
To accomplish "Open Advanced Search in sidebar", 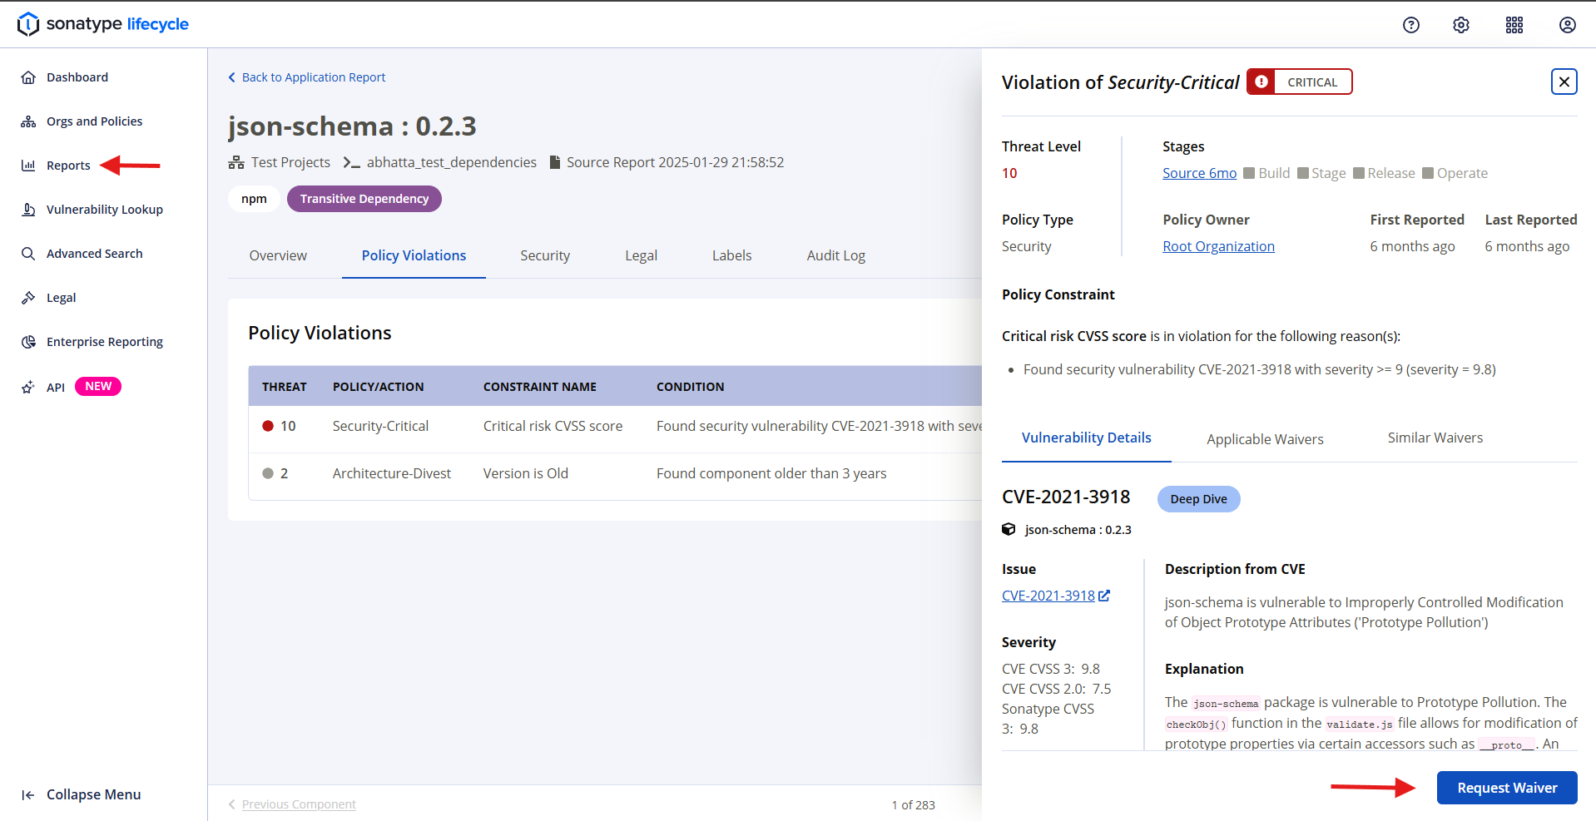I will [x=95, y=254].
